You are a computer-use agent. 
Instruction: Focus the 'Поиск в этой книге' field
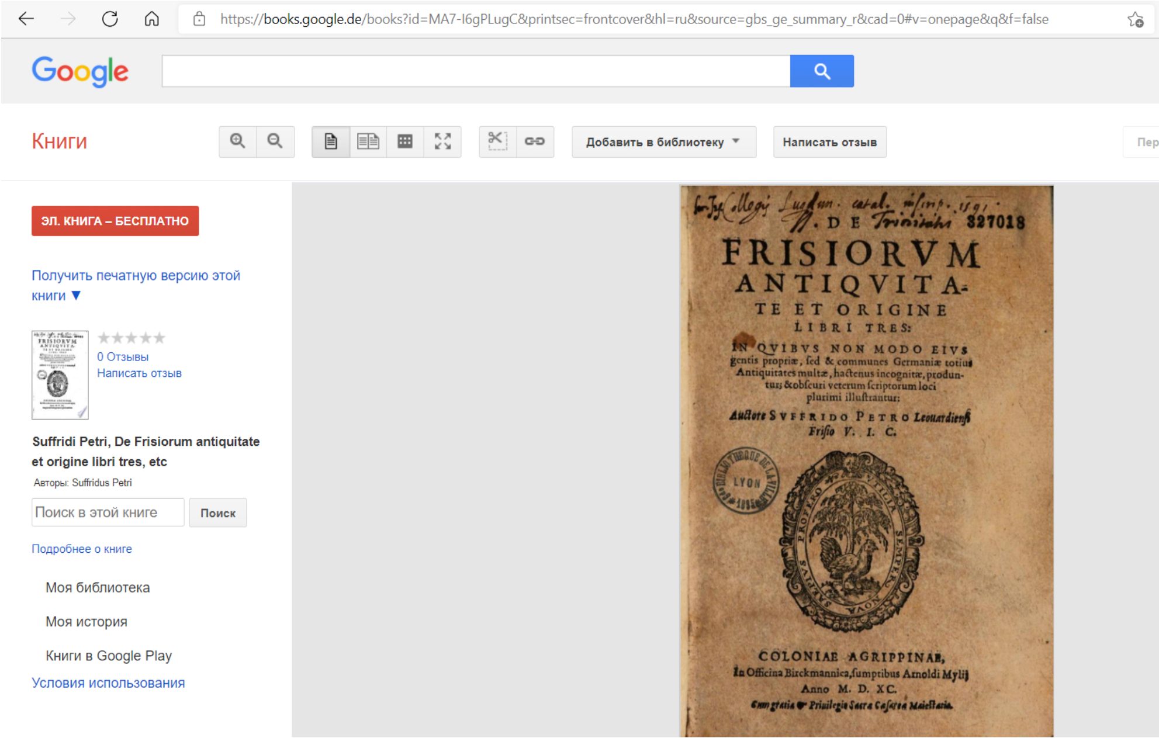[x=108, y=512]
